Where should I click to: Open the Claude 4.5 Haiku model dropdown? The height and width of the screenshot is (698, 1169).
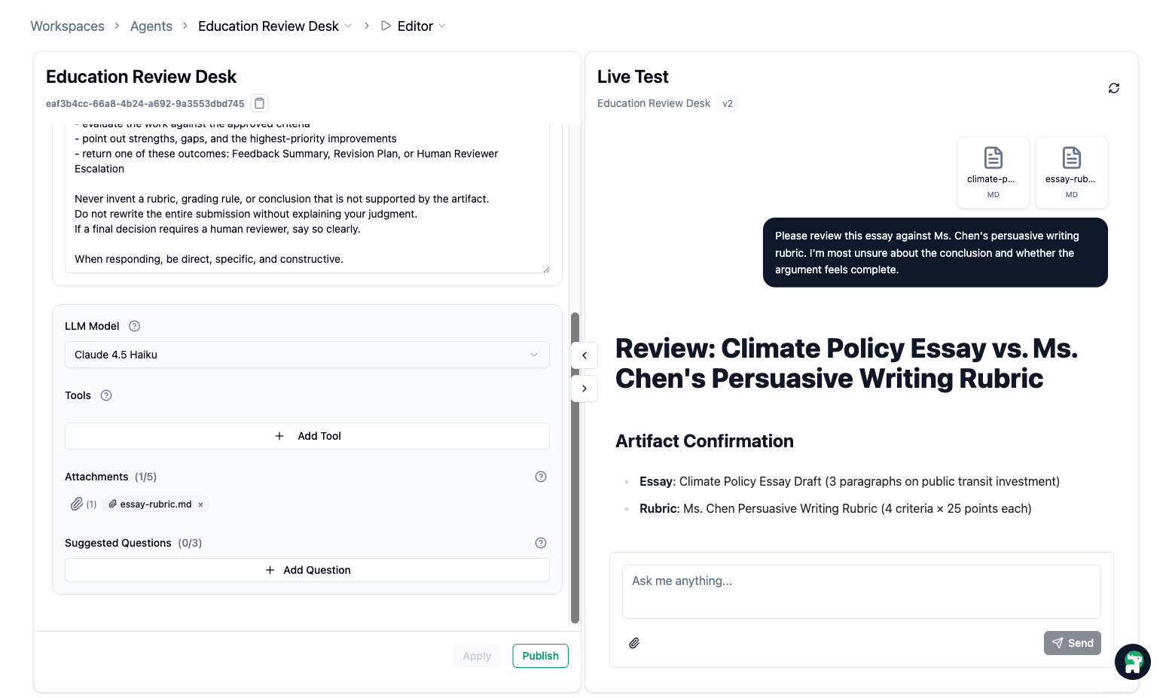click(x=307, y=355)
